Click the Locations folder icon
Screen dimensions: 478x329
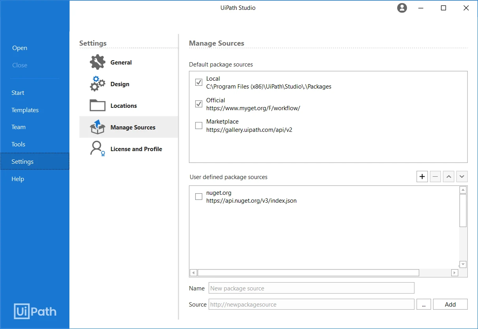pos(97,105)
